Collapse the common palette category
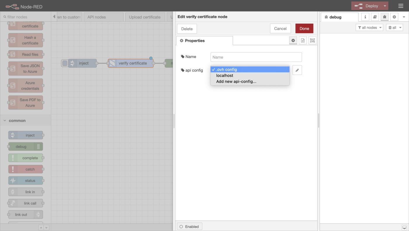 (5, 120)
